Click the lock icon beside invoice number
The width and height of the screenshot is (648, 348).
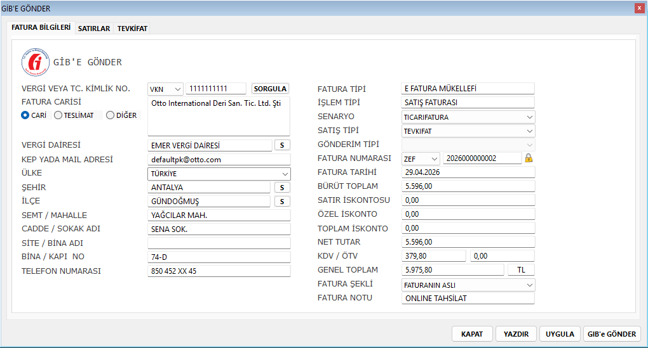[529, 158]
